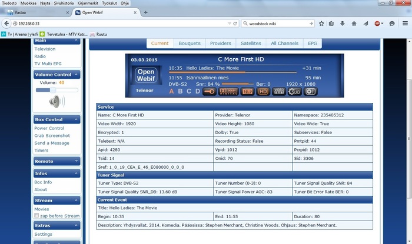Expand the Remote section
Image resolution: width=412 pixels, height=244 pixels.
(77, 161)
